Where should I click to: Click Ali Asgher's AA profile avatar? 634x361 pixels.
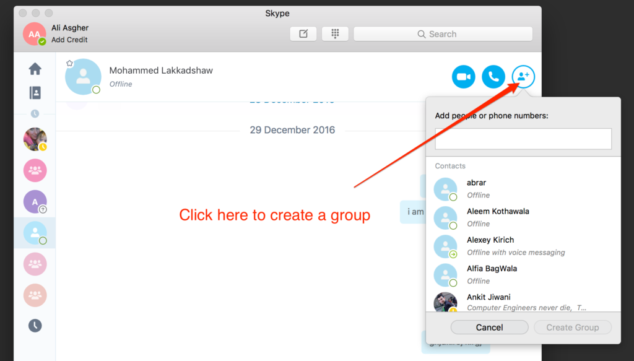(x=35, y=34)
